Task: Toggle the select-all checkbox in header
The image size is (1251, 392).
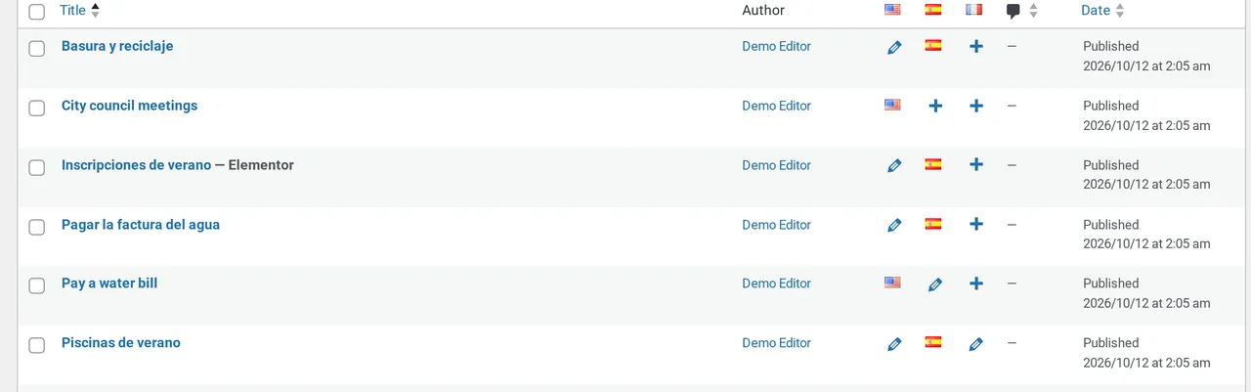Action: click(x=36, y=12)
